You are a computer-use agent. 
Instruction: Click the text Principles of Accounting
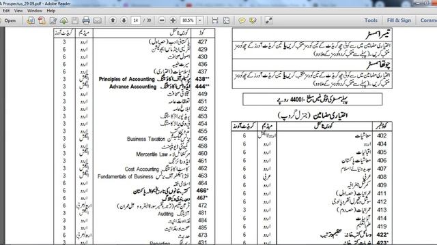pos(126,79)
